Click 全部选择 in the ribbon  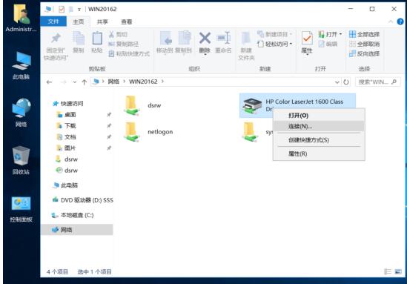[x=365, y=34]
